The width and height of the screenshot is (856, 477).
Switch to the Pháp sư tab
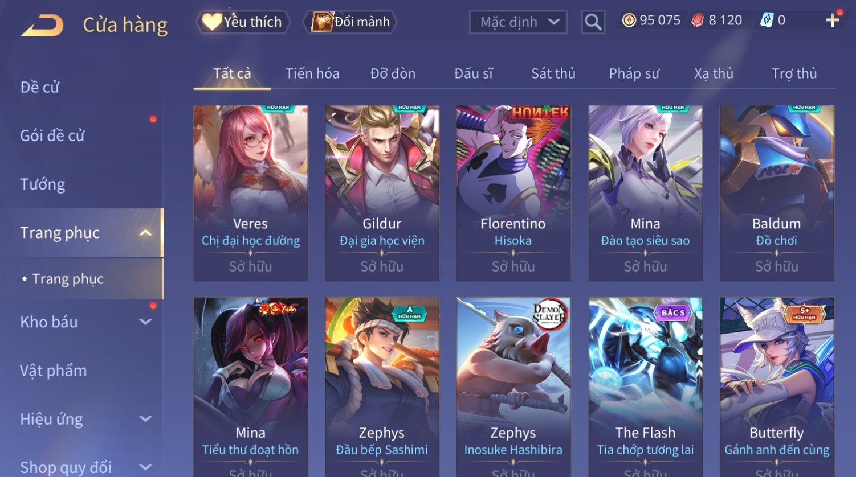tap(634, 73)
